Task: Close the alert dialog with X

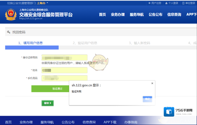Action: click(x=152, y=83)
